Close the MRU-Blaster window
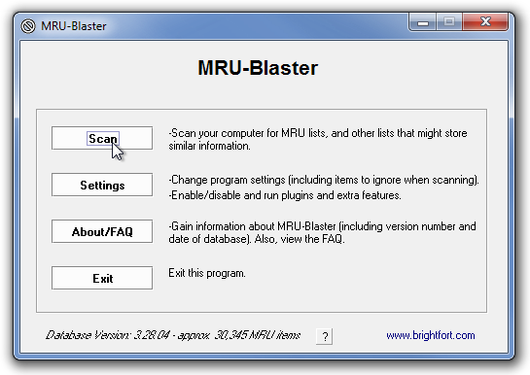This screenshot has height=375, width=530. (485, 22)
